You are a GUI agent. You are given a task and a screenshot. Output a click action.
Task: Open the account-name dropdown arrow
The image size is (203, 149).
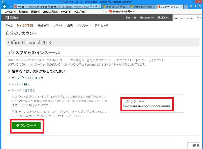198,18
